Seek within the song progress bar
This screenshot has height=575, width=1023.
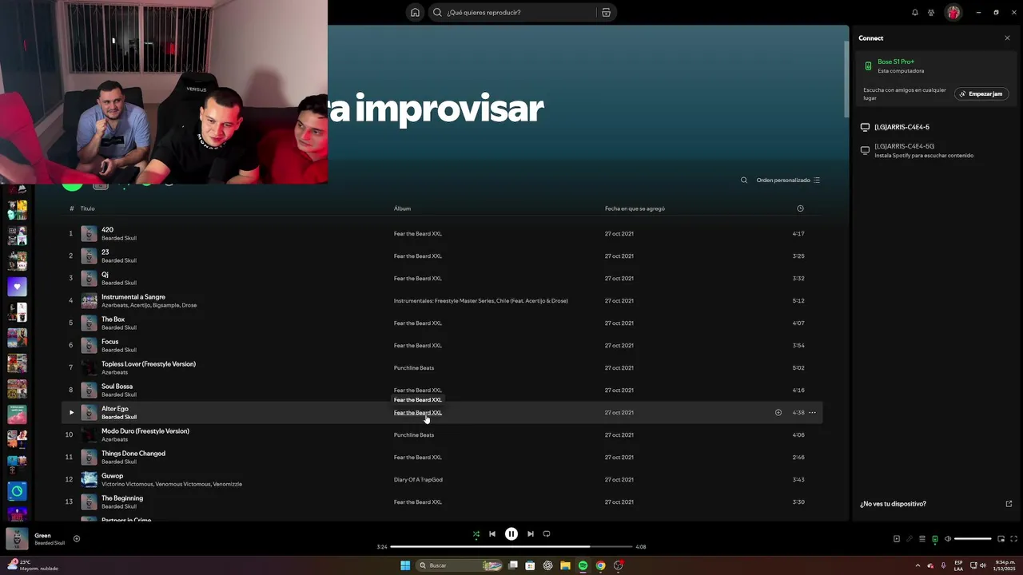(x=511, y=547)
